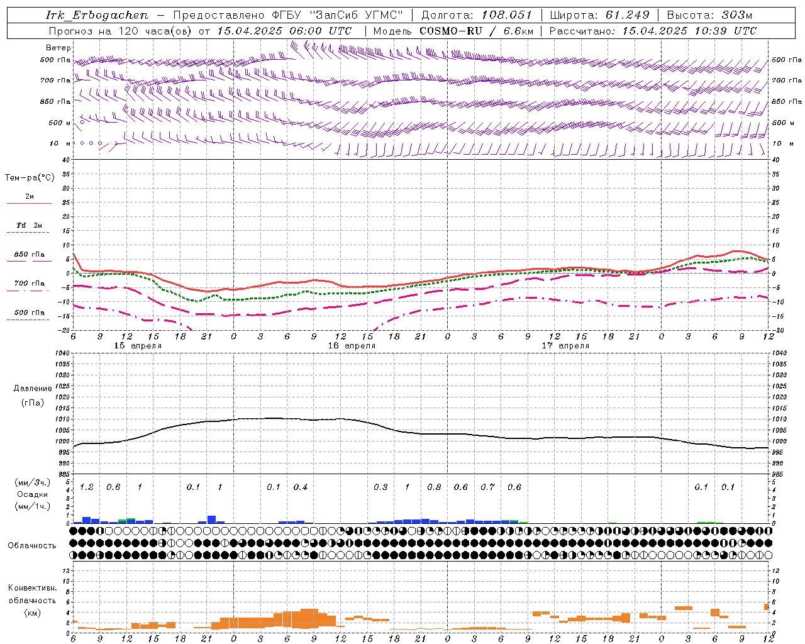Select the text 'Предоставлено ФГБУ "ЗапСиб УГМС"'

[287, 15]
